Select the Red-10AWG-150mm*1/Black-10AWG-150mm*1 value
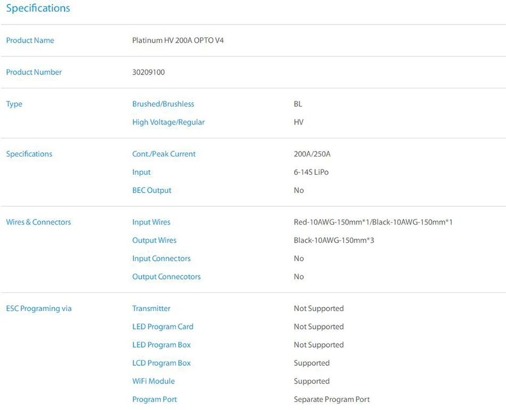 pos(373,222)
